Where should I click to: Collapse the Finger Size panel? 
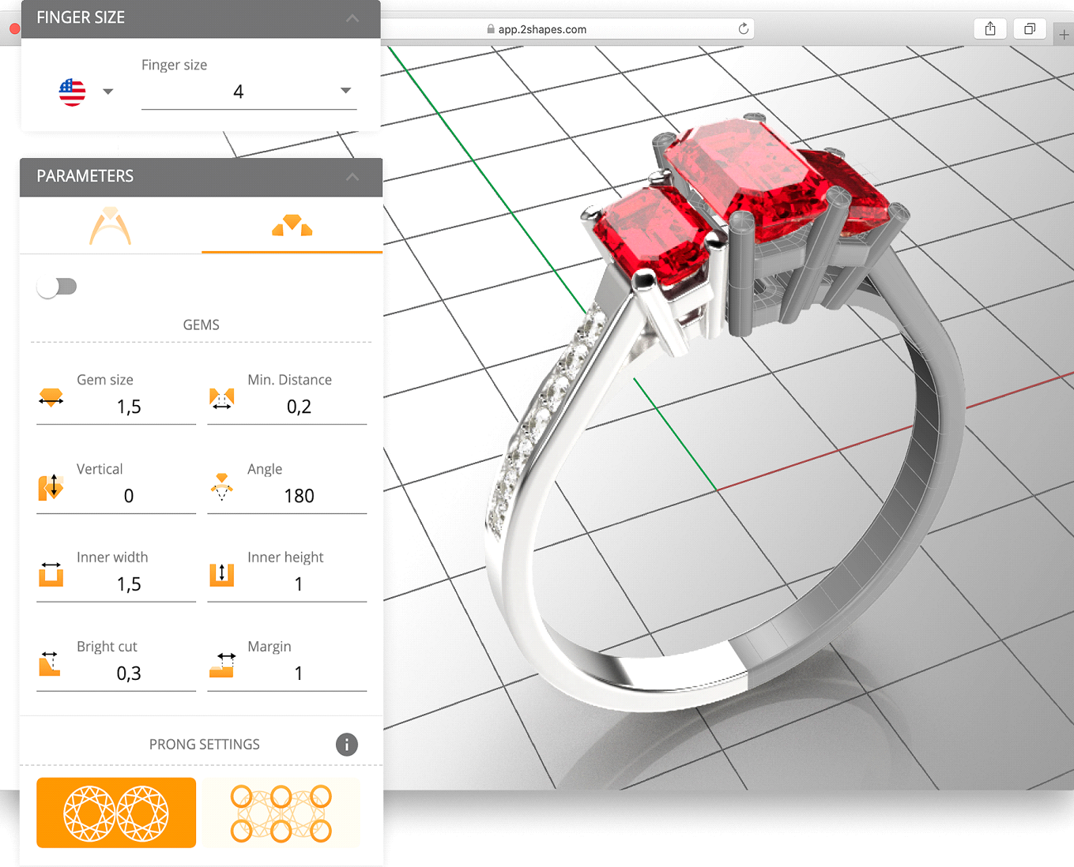coord(352,18)
